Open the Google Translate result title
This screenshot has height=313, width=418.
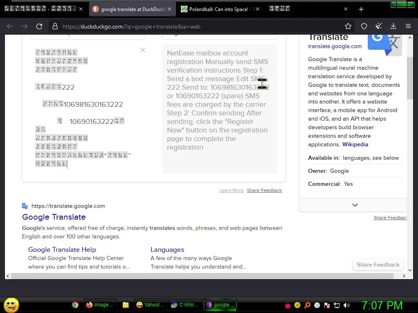click(x=54, y=217)
